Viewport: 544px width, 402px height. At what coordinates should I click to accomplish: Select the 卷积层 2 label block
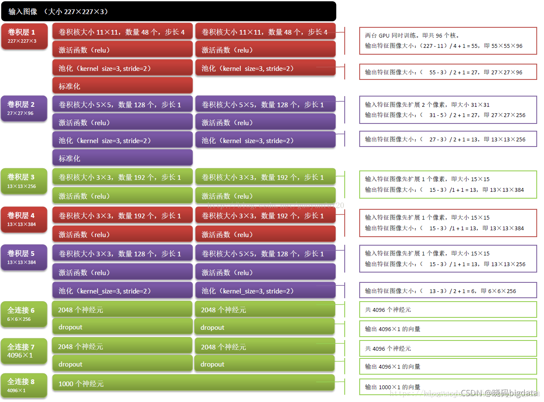coord(24,109)
